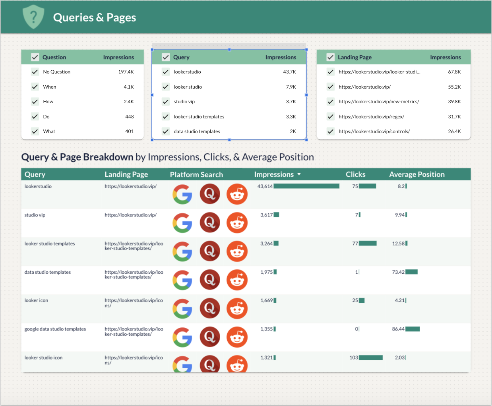
Task: Uncheck the No Question filter checkbox
Action: pos(35,72)
